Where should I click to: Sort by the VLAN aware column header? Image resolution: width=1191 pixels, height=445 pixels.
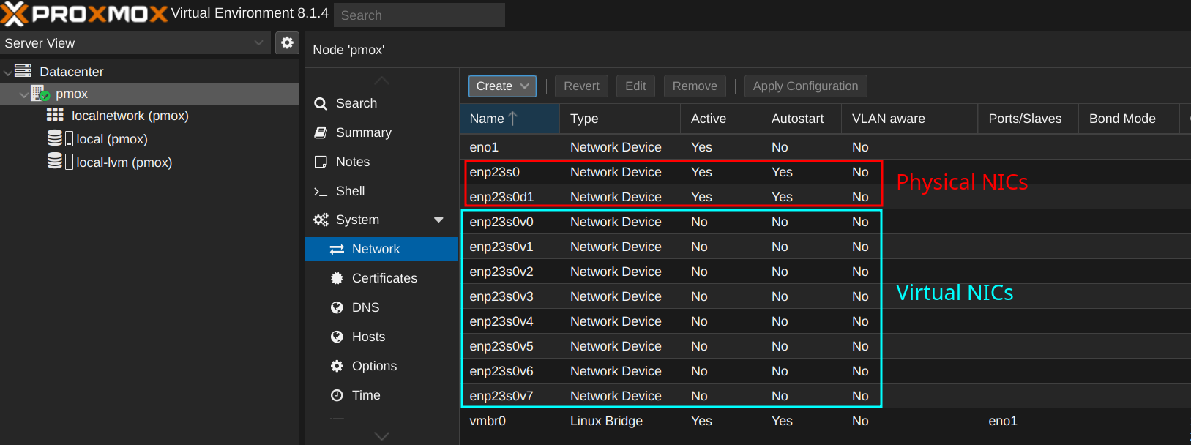910,119
